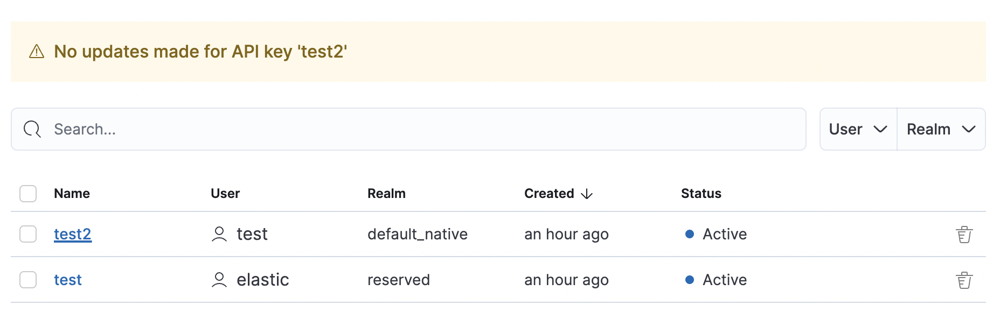Click the Realm column header
The image size is (1000, 312).
(386, 194)
